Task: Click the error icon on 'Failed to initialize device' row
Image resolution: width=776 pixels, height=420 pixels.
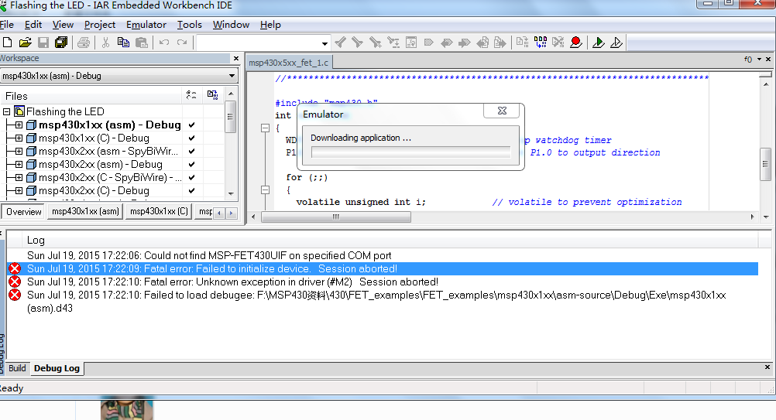Action: click(15, 269)
